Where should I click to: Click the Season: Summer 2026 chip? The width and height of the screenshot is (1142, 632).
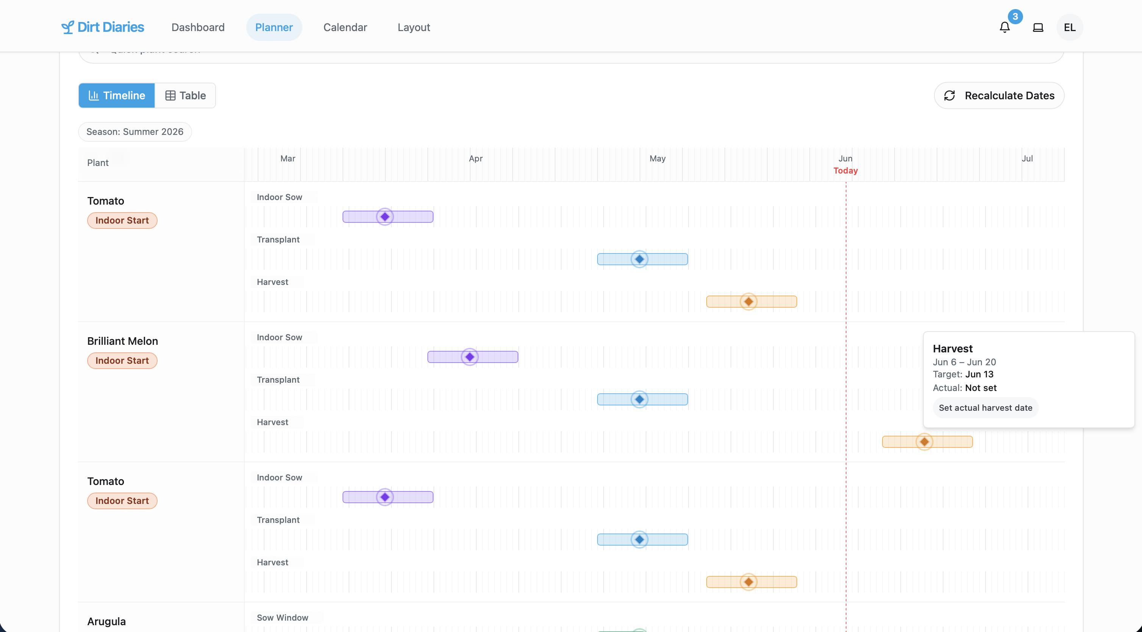click(135, 131)
